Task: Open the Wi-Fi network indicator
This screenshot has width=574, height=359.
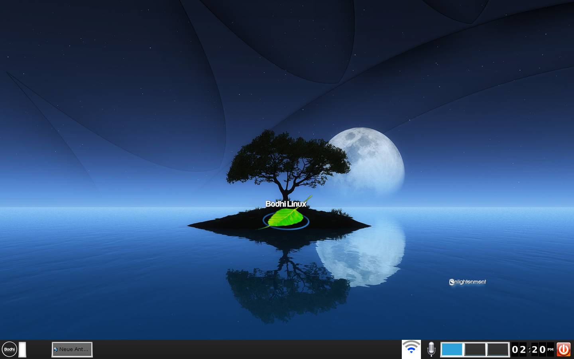Action: [x=411, y=349]
